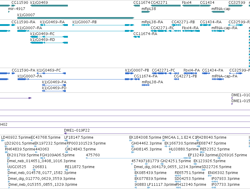The image size is (250, 189).
Task: Click EST RH28040.5prime
Action: pyautogui.click(x=212, y=137)
